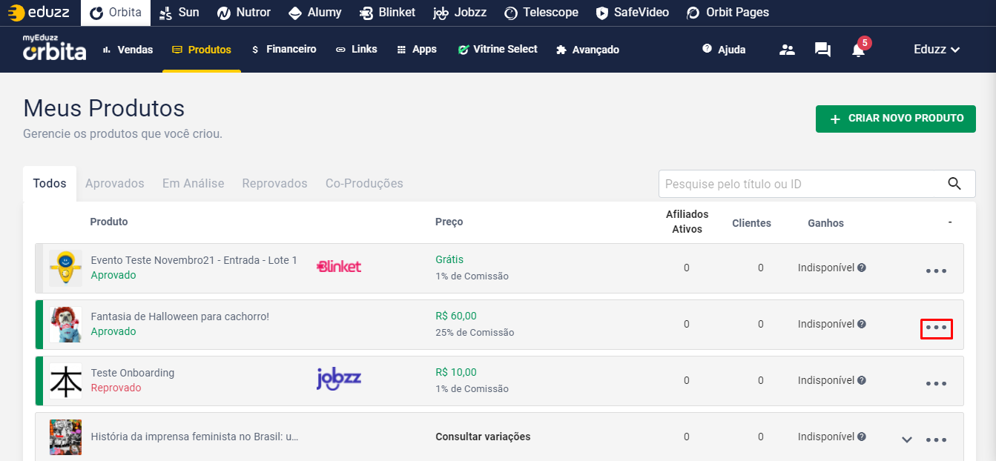Open the notifications bell
996x461 pixels.
coord(859,49)
